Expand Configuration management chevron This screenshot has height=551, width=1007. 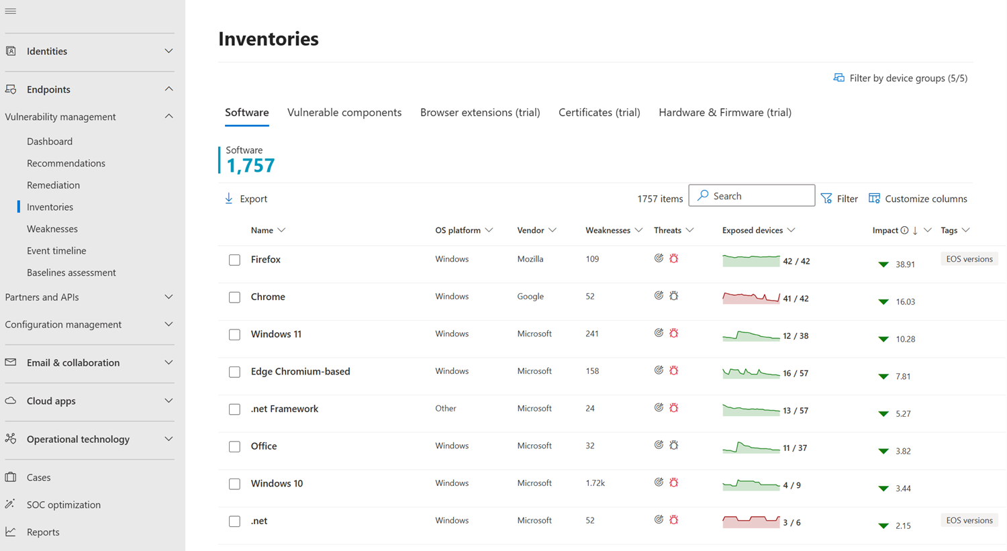click(169, 324)
